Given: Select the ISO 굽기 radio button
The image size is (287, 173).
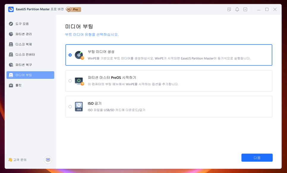Looking at the screenshot, I should pyautogui.click(x=70, y=107).
